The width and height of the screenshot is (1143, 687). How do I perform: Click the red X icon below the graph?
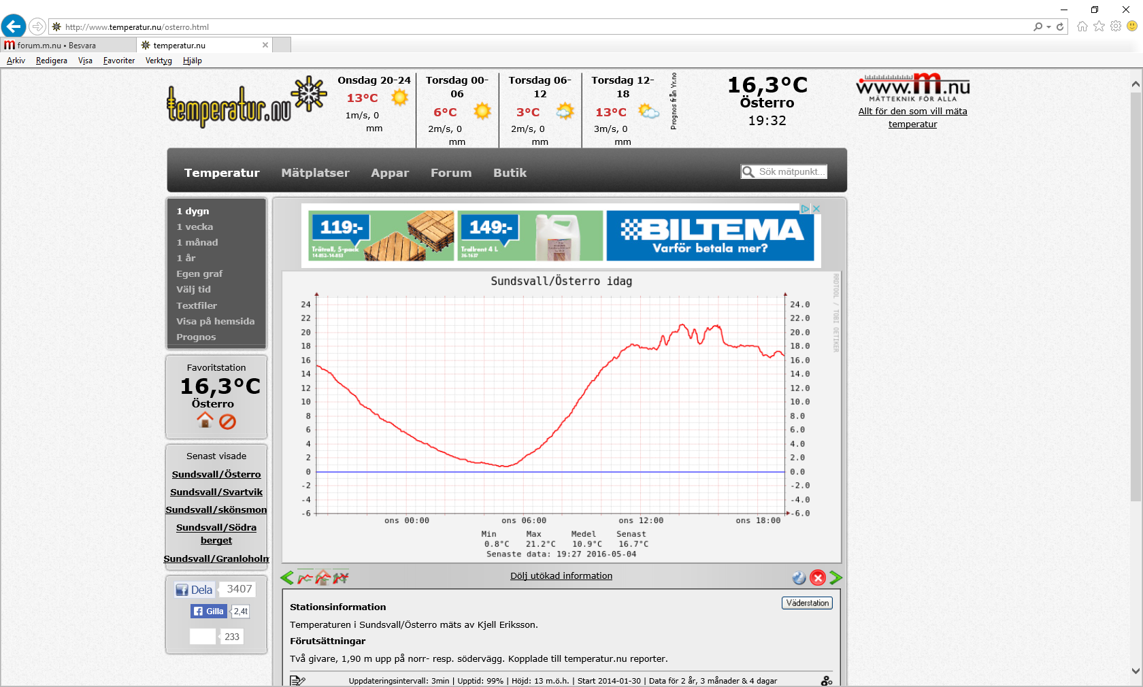tap(818, 578)
